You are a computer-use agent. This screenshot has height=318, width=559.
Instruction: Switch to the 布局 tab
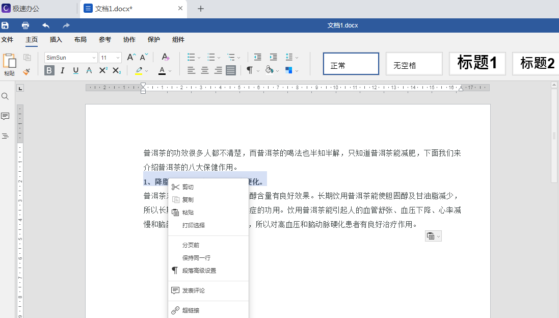tap(81, 40)
